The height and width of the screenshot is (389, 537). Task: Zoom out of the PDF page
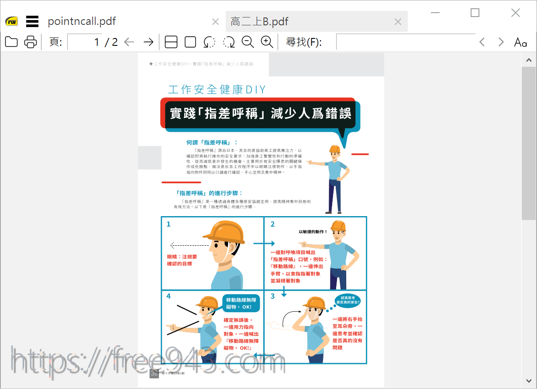coord(248,41)
